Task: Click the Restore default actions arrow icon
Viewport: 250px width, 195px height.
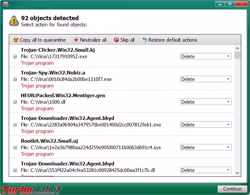Action: tap(145, 40)
